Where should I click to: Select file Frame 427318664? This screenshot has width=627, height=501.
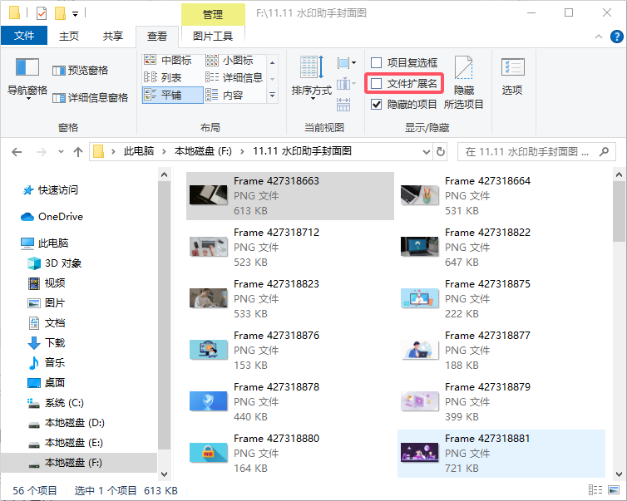[x=501, y=196]
